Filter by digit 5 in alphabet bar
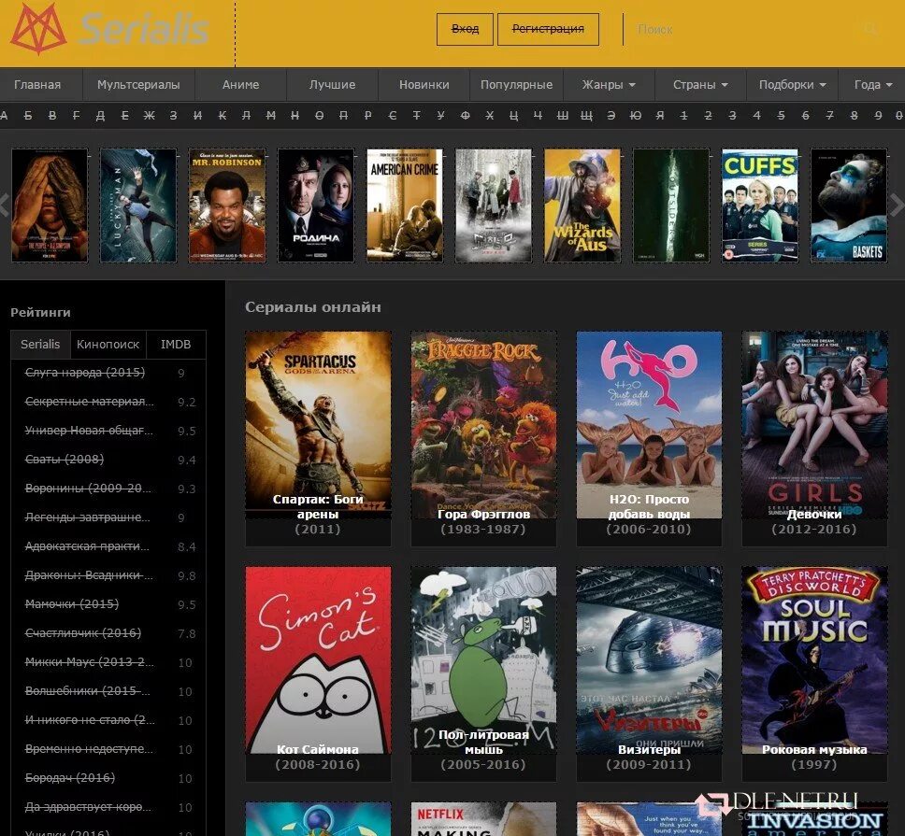 coord(781,115)
